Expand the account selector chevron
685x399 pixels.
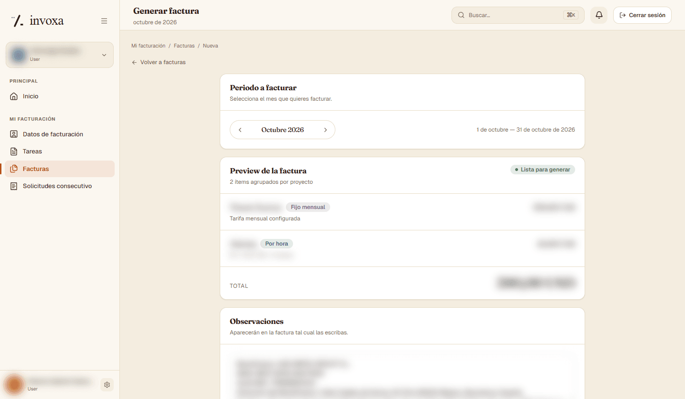pyautogui.click(x=104, y=55)
